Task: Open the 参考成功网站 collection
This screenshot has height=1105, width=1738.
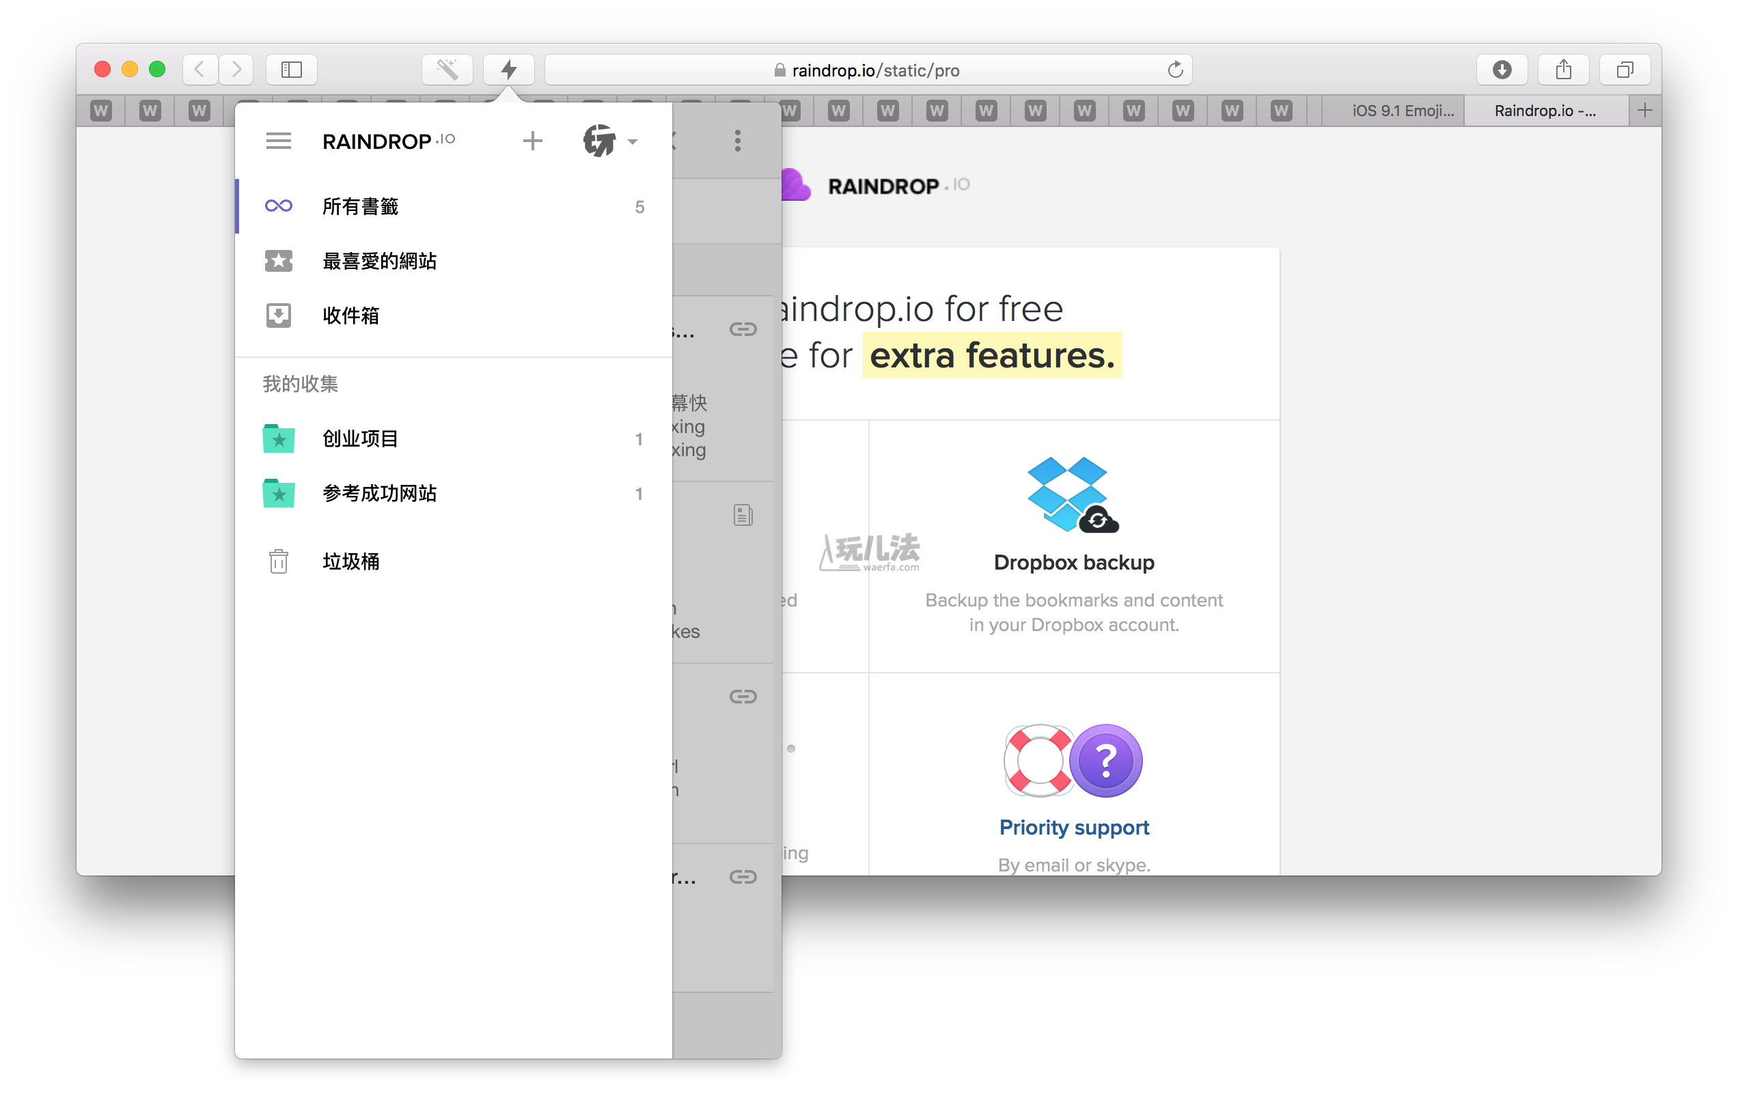Action: coord(453,493)
